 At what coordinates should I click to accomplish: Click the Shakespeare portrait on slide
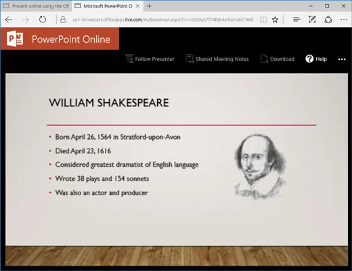coord(260,167)
